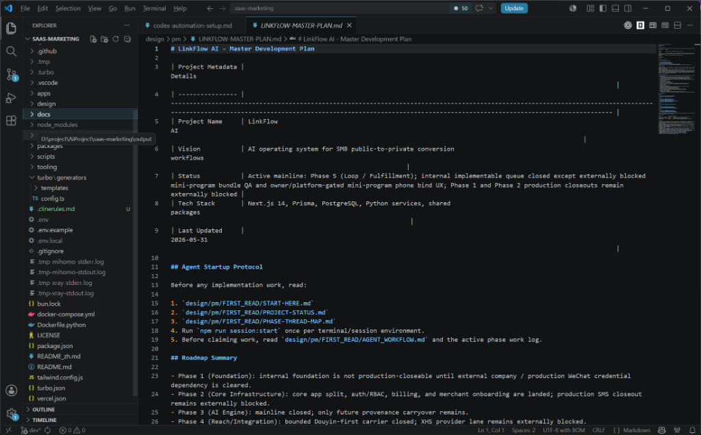Viewport: 701px width, 435px height.
Task: Open the Search view in activity bar
Action: (x=11, y=51)
